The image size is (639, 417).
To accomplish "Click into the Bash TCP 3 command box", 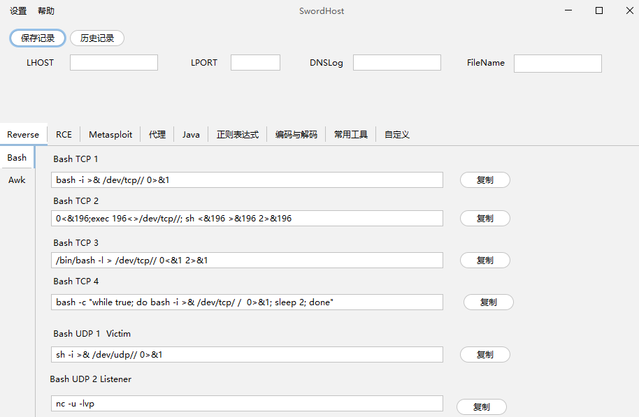I will pos(247,261).
